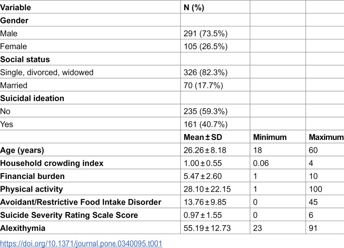Image resolution: width=344 pixels, height=248 pixels.
Task: Open the doi.org journal.pone.0340095.t001 link
Action: [81, 244]
